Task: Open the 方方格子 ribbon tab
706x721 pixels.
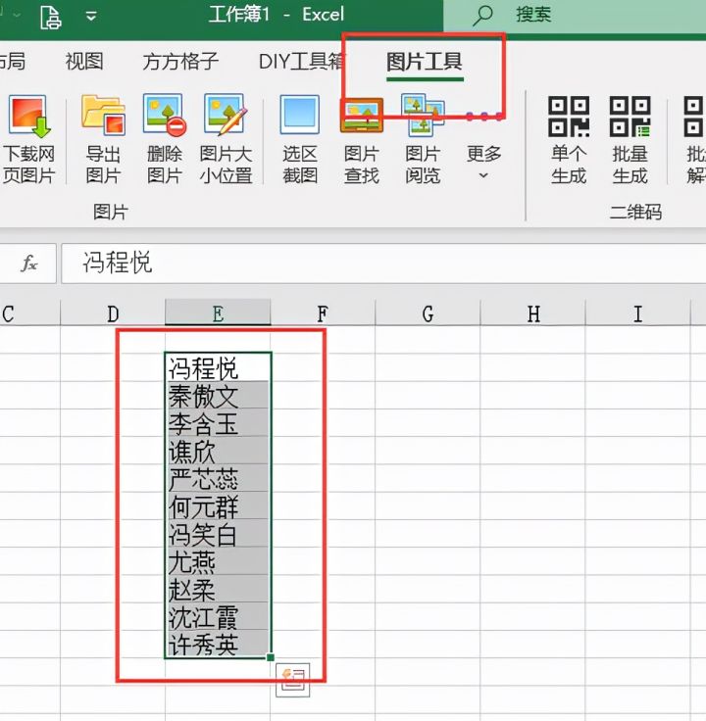Action: point(180,62)
